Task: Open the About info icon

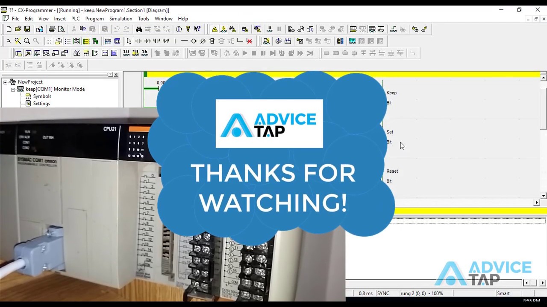Action: (179, 29)
